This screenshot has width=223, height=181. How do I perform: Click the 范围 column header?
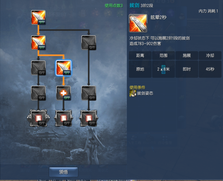pos(163,55)
